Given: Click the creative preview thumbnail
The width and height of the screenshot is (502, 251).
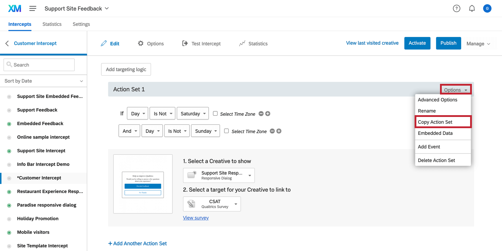Looking at the screenshot, I should pyautogui.click(x=143, y=184).
